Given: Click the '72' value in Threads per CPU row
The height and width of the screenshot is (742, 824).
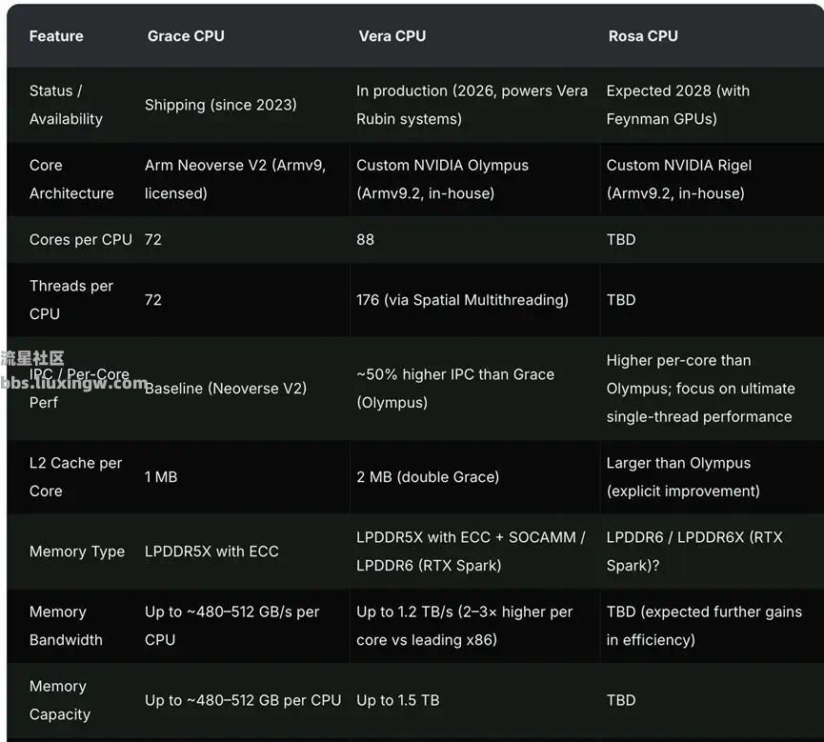Looking at the screenshot, I should [153, 299].
